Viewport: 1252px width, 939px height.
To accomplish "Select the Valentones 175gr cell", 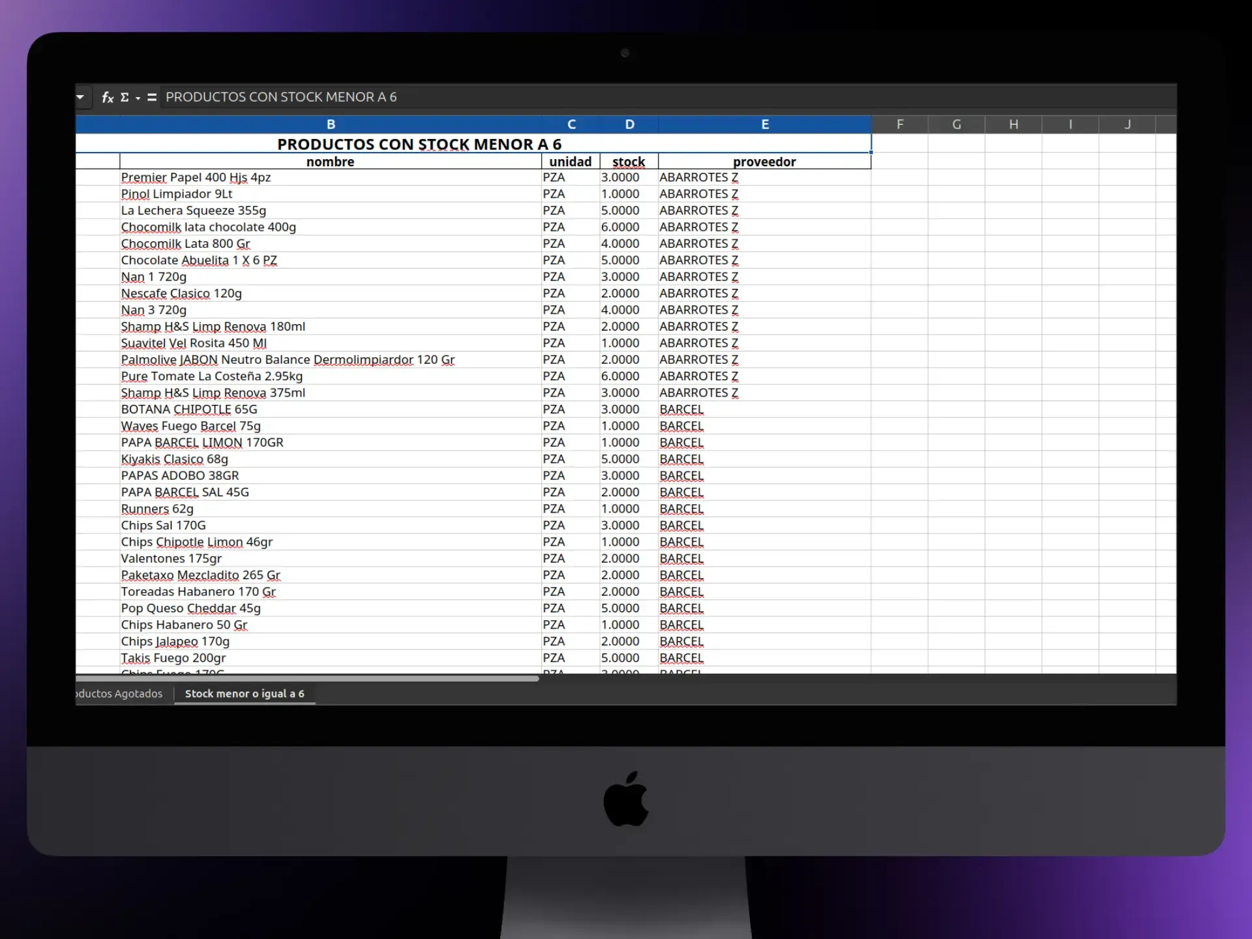I will (x=331, y=559).
